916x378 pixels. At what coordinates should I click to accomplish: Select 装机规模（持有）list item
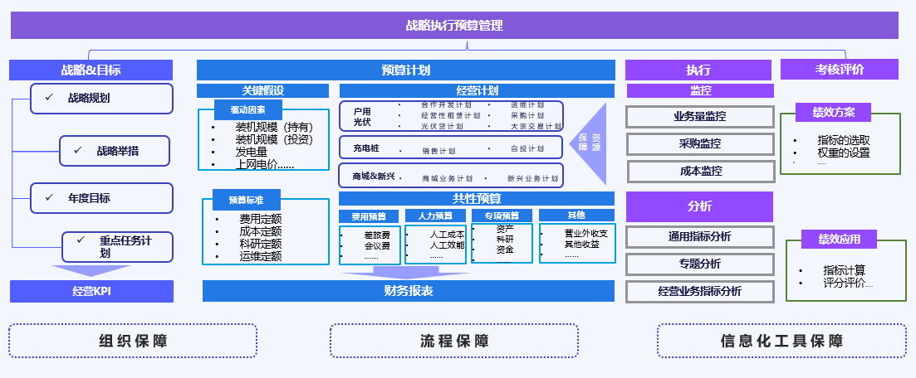tap(274, 127)
